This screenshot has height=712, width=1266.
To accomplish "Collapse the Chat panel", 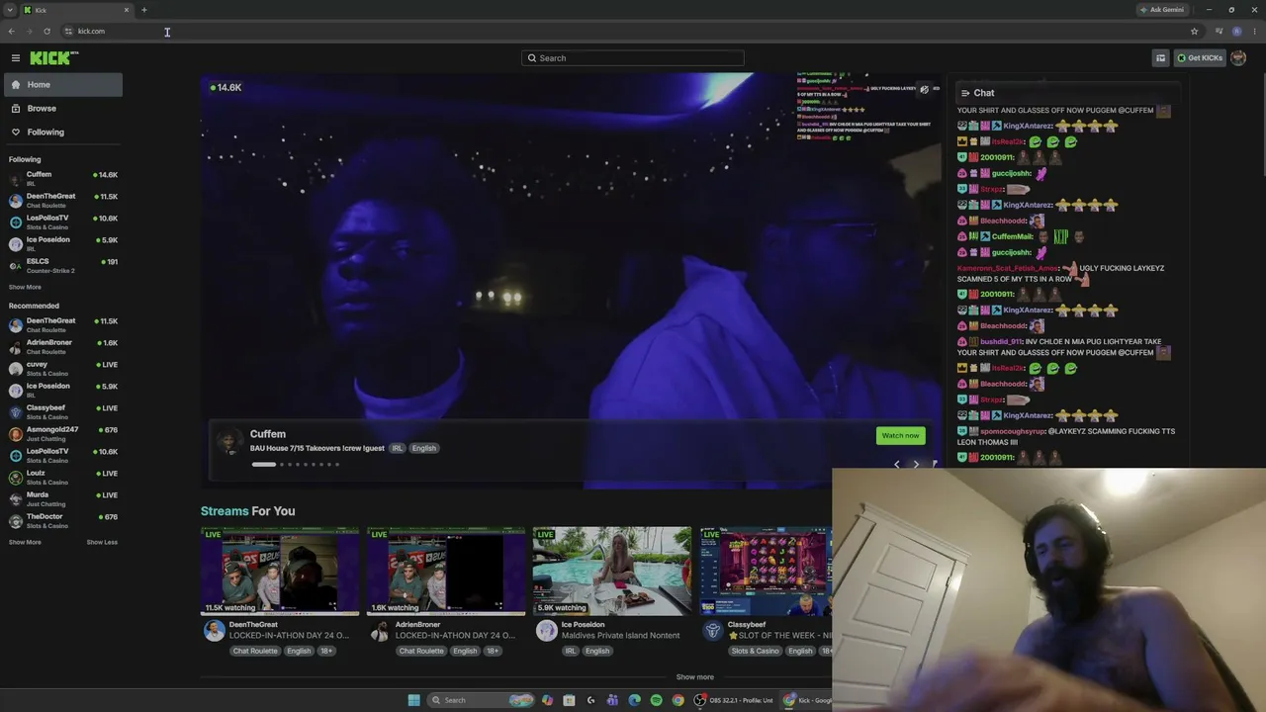I will [x=965, y=94].
